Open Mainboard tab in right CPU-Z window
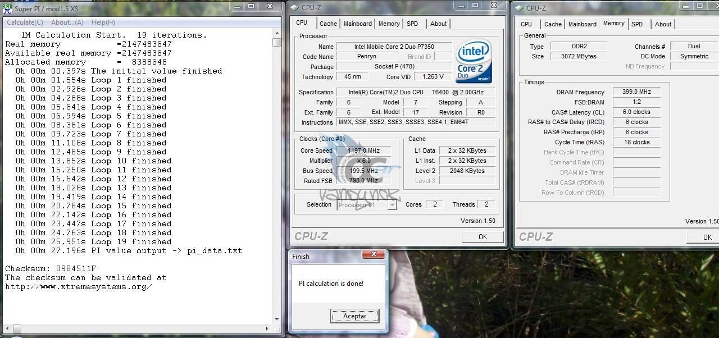Screen dimensions: 719x338 coord(583,24)
